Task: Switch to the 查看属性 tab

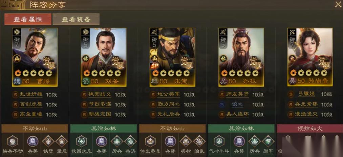Action: pyautogui.click(x=28, y=19)
